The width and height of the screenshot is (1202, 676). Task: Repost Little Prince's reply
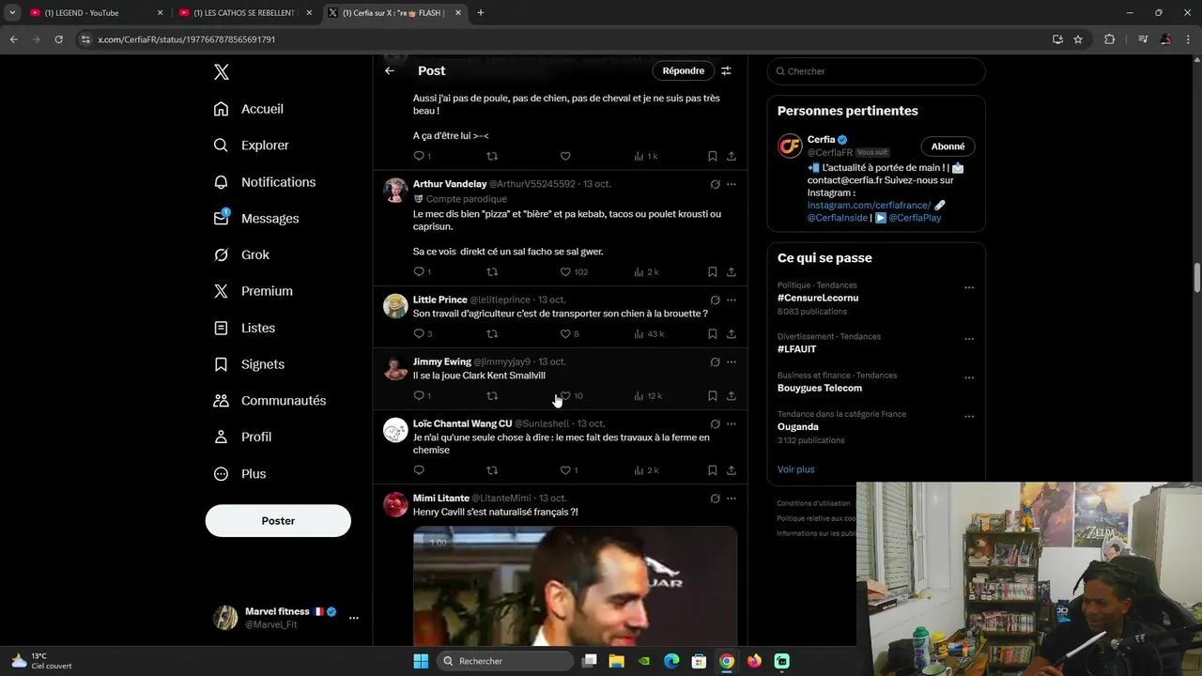click(492, 334)
